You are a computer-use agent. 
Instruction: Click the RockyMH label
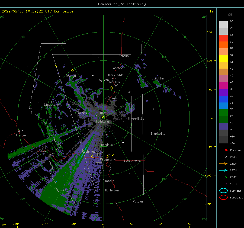coord(72,76)
